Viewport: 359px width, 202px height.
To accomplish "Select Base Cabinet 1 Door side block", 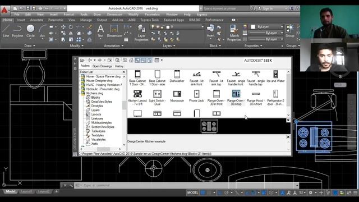I will point(157,78).
